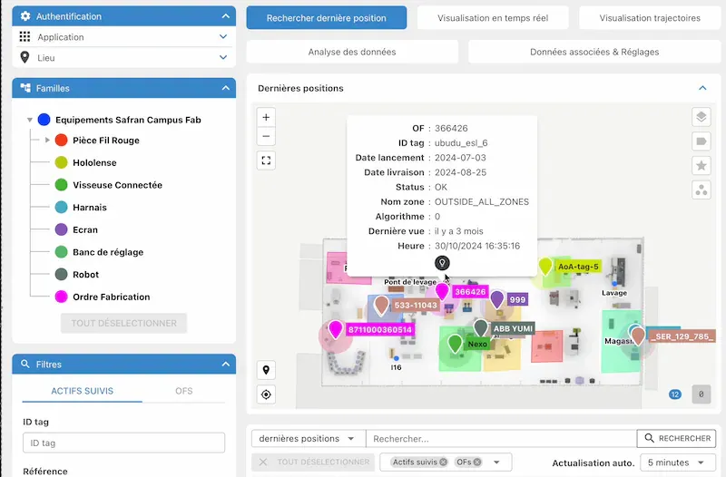Toggle the Ecran family
This screenshot has height=477, width=726.
pyautogui.click(x=61, y=229)
